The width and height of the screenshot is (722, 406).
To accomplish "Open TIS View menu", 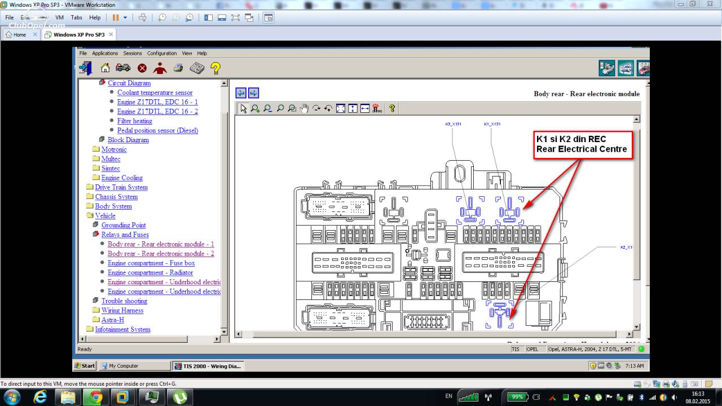I will coord(187,53).
